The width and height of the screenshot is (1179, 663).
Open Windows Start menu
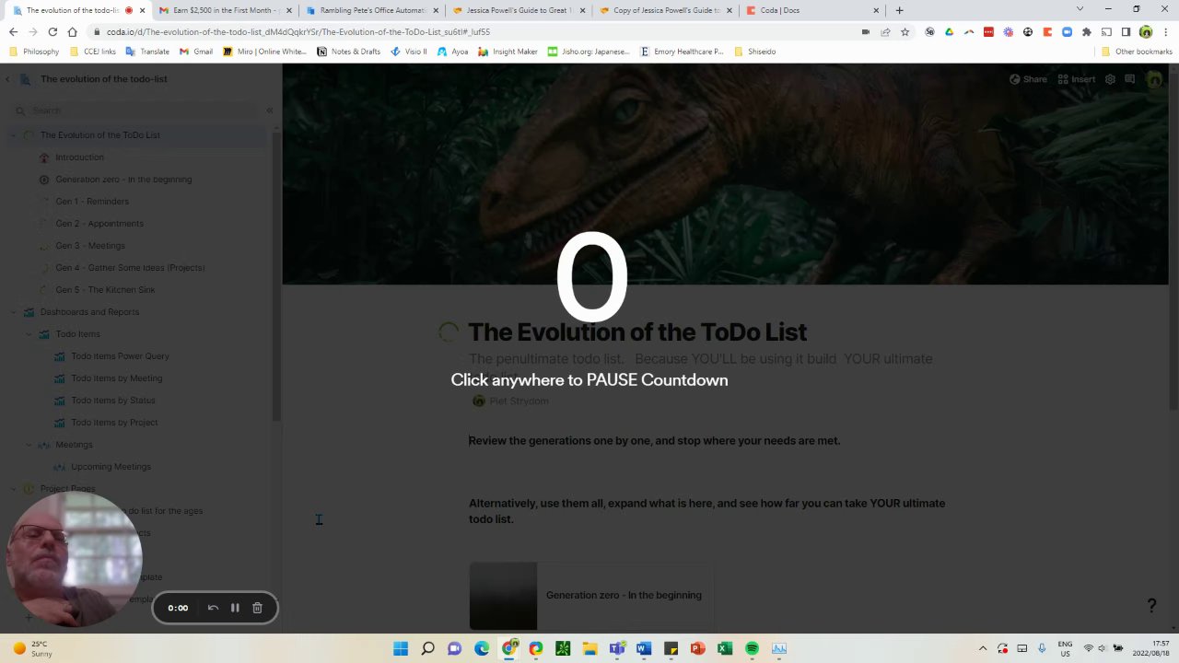pyautogui.click(x=401, y=648)
